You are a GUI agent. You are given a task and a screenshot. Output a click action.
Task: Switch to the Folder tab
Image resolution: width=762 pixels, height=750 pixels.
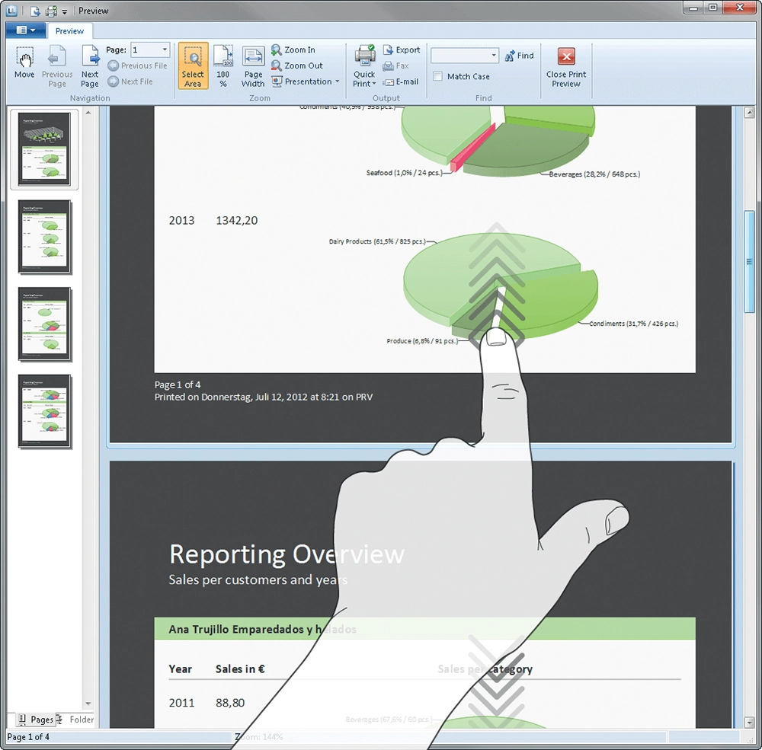[x=78, y=720]
